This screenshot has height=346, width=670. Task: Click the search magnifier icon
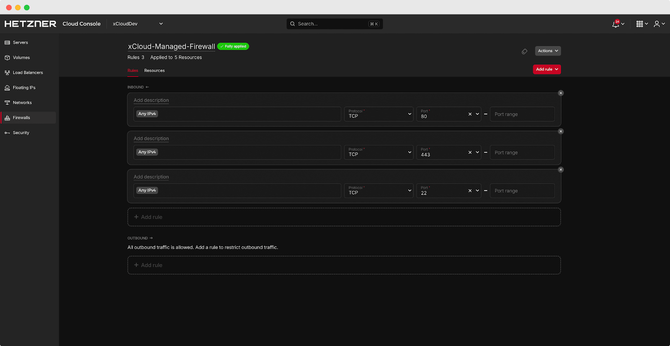[292, 24]
